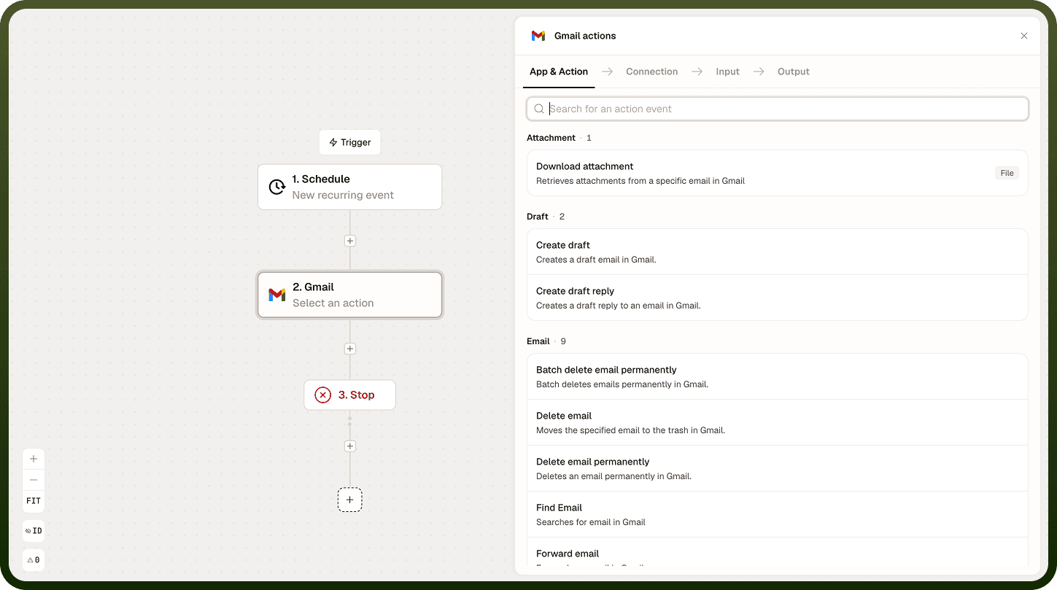Choose the Delete email action
Viewport: 1057px width, 590px height.
pos(778,422)
